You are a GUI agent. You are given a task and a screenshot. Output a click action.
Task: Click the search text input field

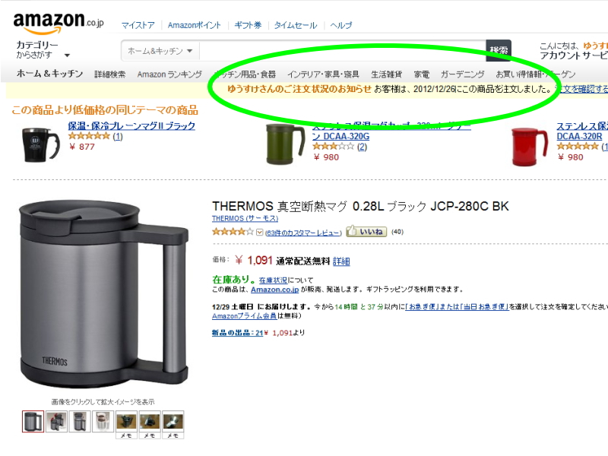point(343,51)
